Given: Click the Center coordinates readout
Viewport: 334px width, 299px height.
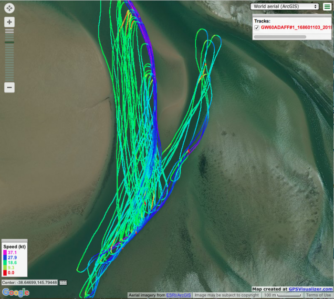Looking at the screenshot, I should coord(29,282).
